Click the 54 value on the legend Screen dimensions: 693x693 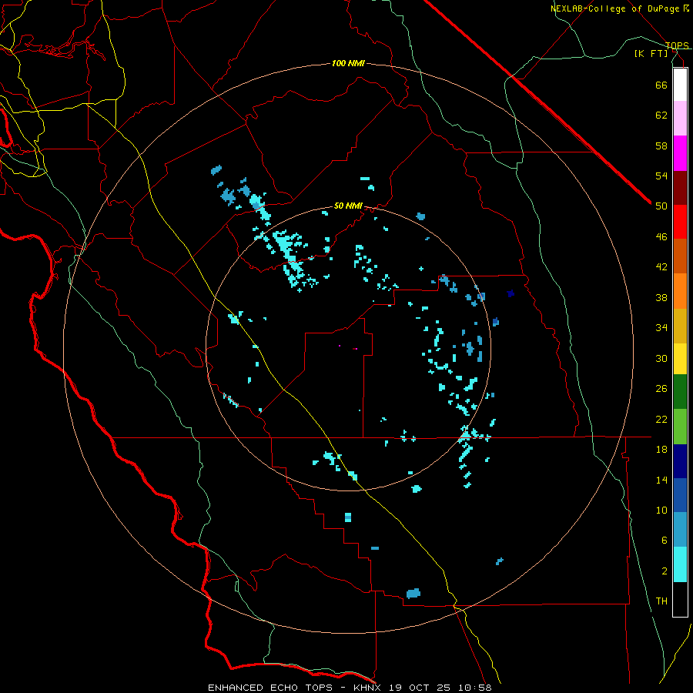(661, 176)
